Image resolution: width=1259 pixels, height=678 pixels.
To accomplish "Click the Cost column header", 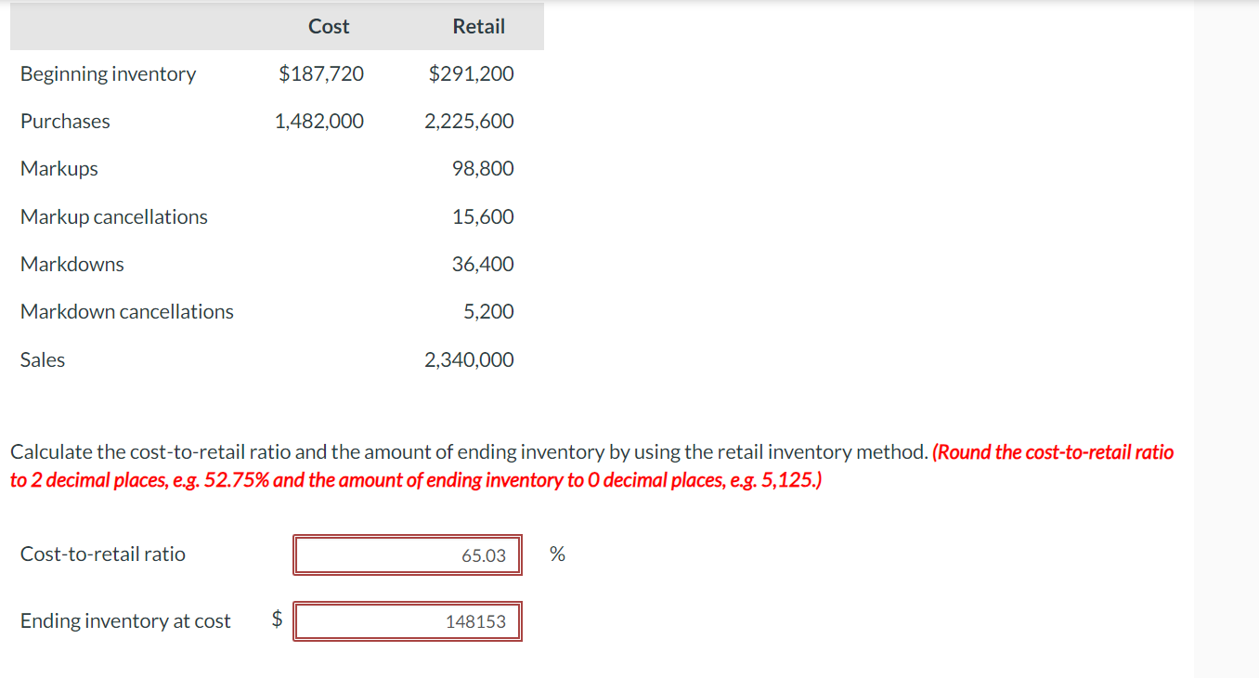I will [329, 26].
